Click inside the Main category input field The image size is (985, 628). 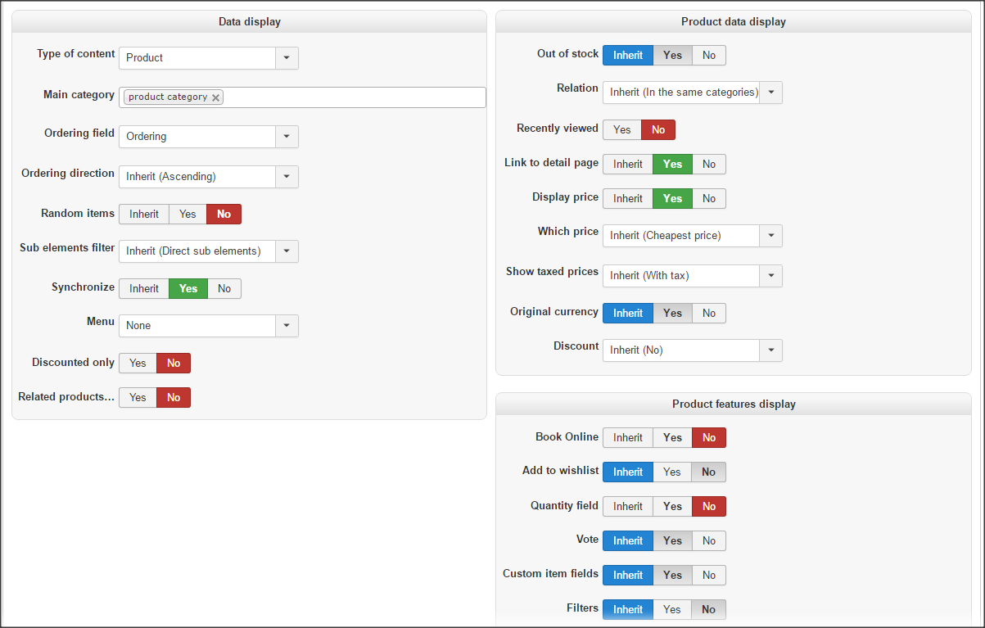352,97
